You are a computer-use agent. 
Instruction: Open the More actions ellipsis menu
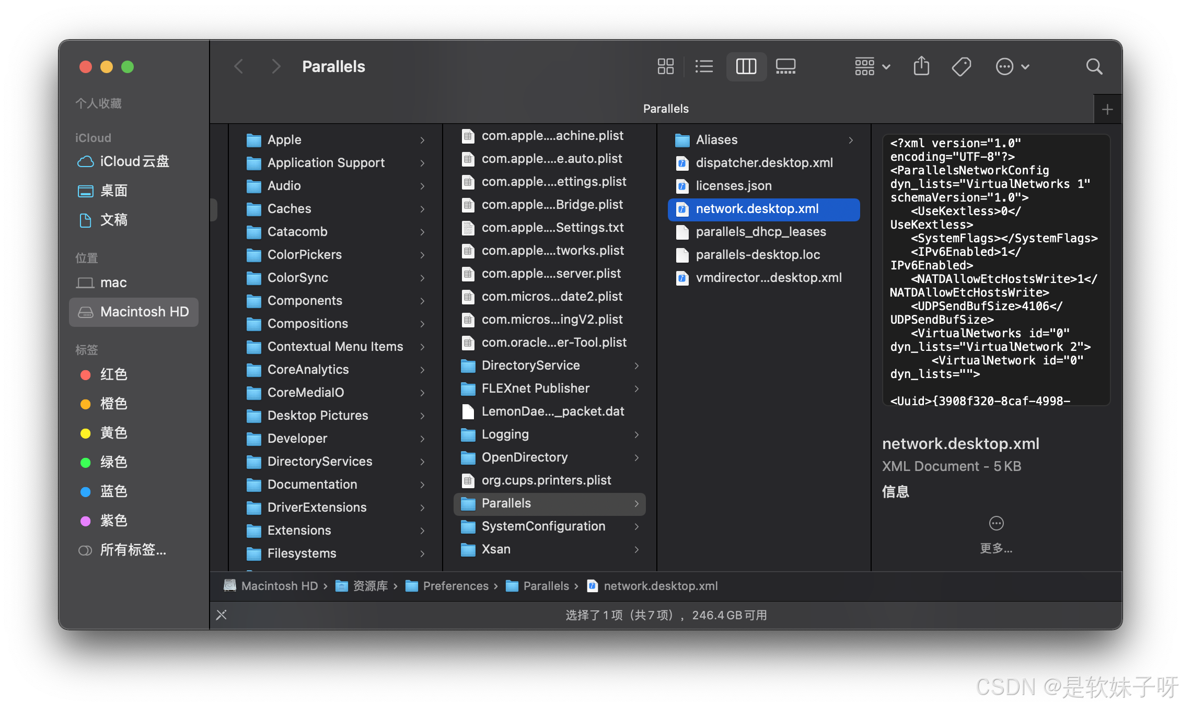pyautogui.click(x=1012, y=66)
